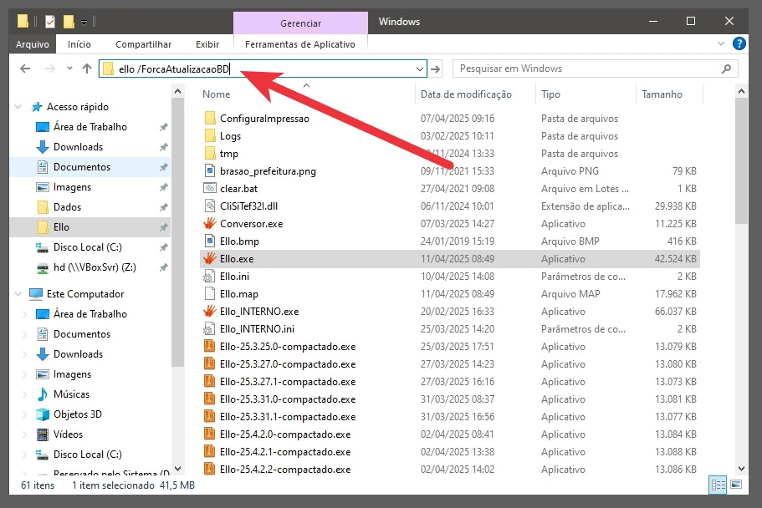This screenshot has height=508, width=762.
Task: Open the Arquivo menu
Action: pos(32,44)
